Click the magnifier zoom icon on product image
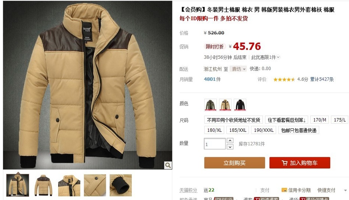Screen dimensions: 349x200 tap(168, 165)
